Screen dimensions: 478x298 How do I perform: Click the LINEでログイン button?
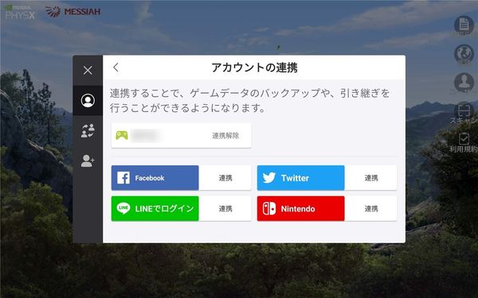pos(155,208)
